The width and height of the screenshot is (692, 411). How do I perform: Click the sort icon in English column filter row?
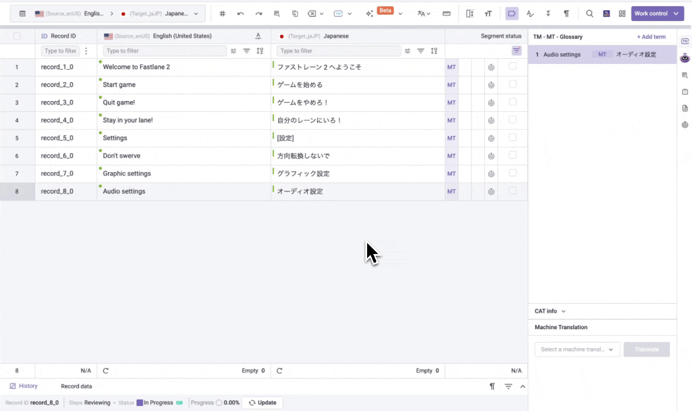(x=260, y=51)
